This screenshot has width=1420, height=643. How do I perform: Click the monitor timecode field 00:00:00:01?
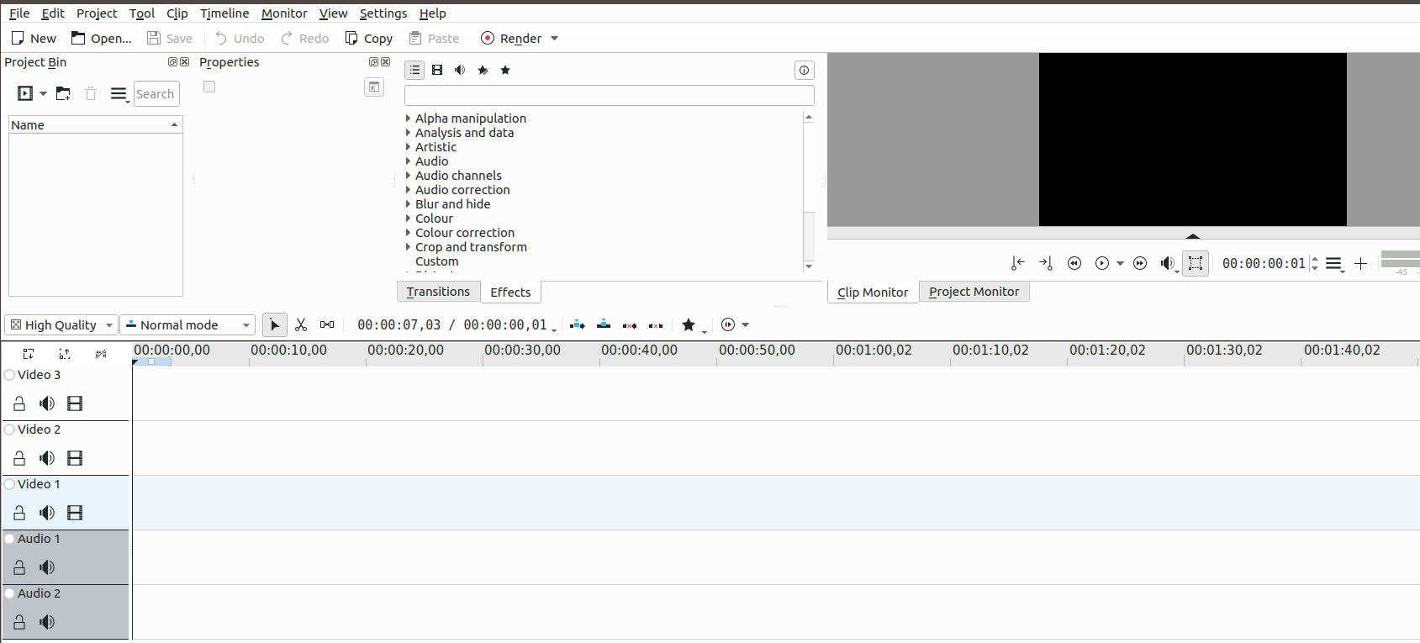point(1264,264)
